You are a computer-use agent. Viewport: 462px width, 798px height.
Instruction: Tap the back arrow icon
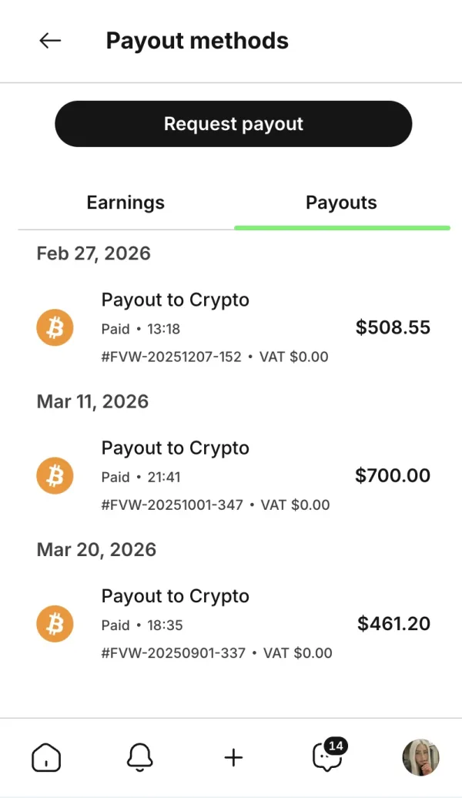(50, 41)
